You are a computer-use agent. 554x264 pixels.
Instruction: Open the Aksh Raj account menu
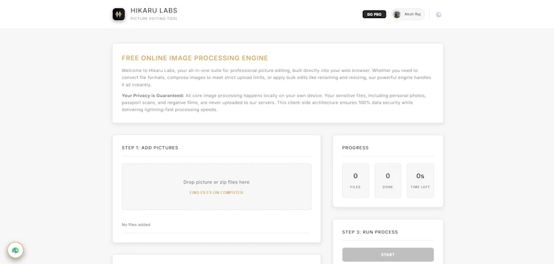407,15
